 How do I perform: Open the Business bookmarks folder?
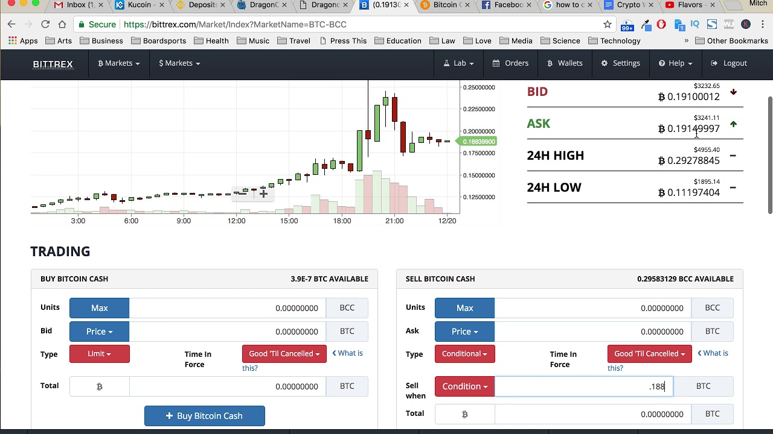pos(101,41)
